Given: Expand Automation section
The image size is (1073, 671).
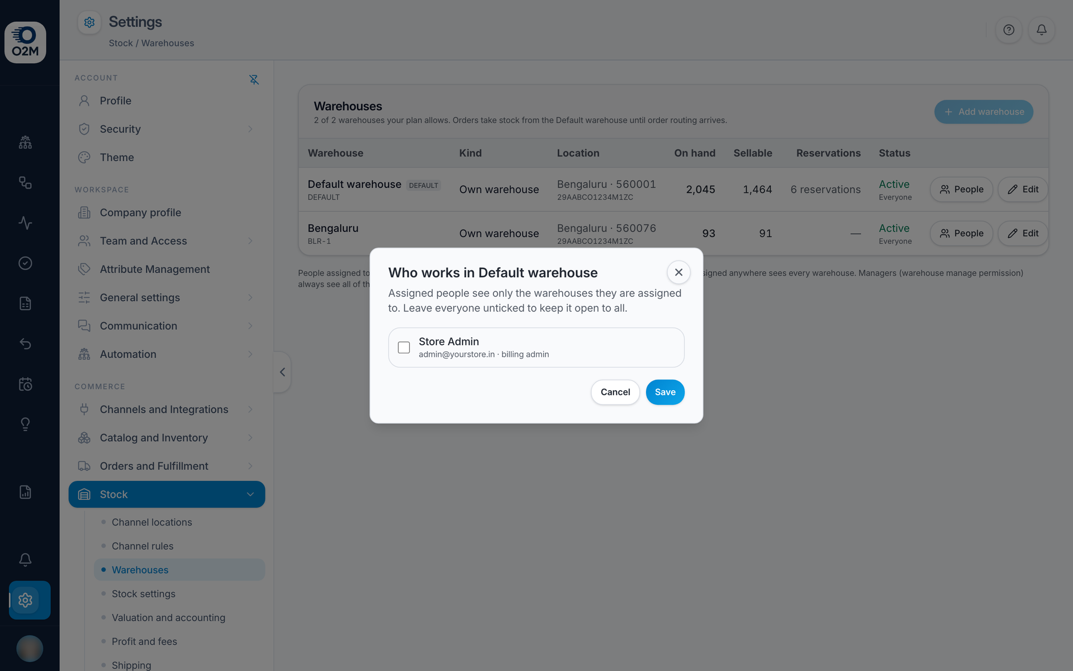Looking at the screenshot, I should (x=167, y=354).
